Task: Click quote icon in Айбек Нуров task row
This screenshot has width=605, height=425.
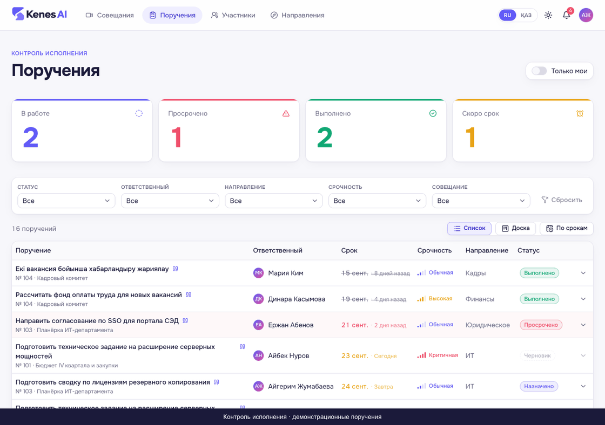Action: (243, 346)
